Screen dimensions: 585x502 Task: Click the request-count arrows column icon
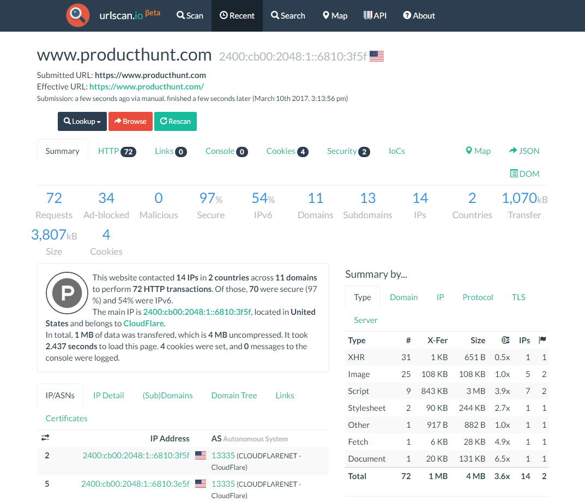point(45,438)
